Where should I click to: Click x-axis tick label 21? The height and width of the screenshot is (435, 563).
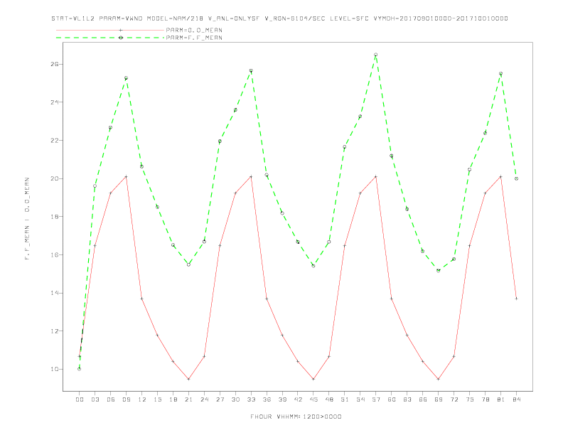188,399
